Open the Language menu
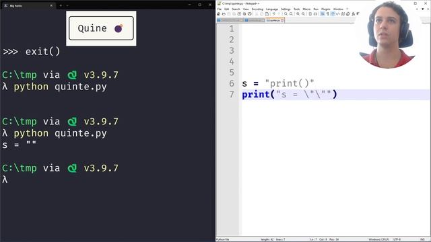 click(272, 9)
